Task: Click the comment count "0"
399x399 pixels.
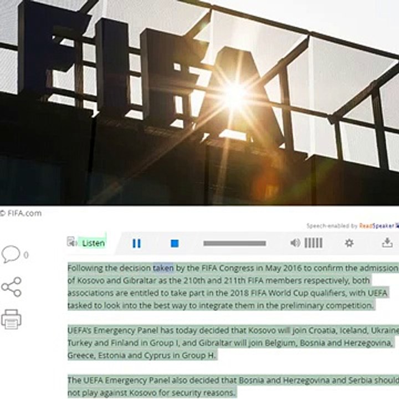Action: [26, 255]
